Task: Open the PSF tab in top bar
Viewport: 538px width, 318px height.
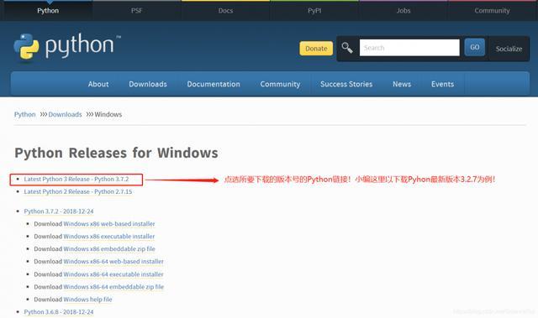Action: (x=136, y=11)
